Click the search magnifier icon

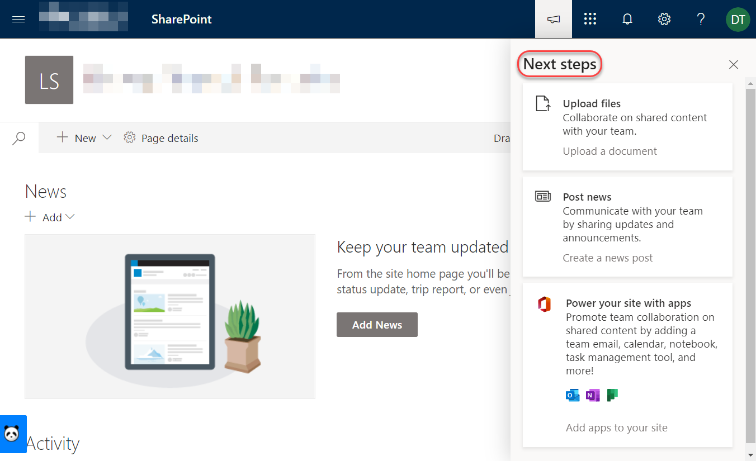(x=19, y=138)
